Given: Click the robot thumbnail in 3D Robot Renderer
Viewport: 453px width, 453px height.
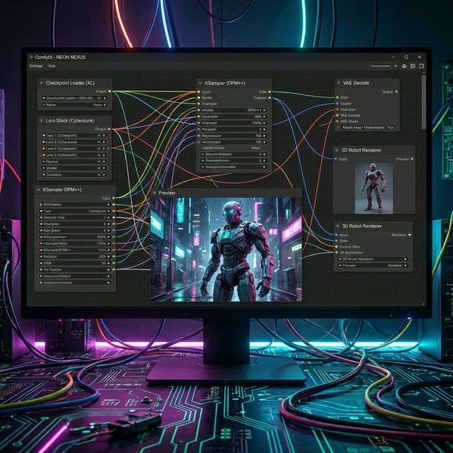Looking at the screenshot, I should tap(374, 188).
